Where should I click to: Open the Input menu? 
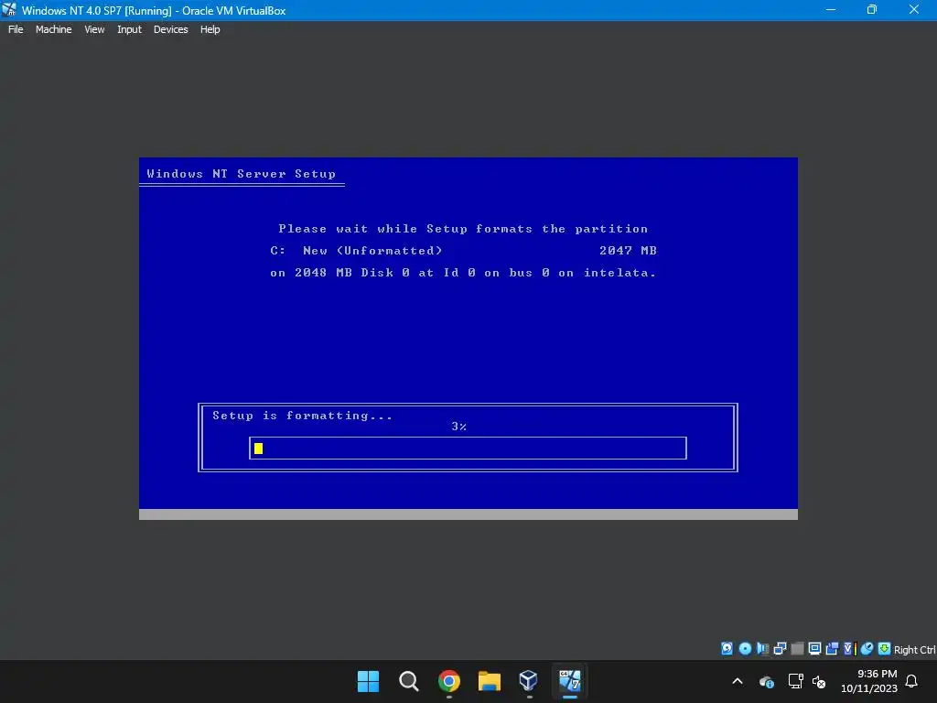(129, 29)
